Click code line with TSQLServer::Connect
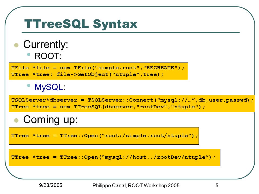 (132, 100)
